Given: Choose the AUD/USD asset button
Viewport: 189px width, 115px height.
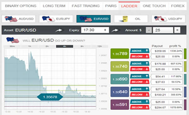Looking at the screenshot, I should point(19,19).
